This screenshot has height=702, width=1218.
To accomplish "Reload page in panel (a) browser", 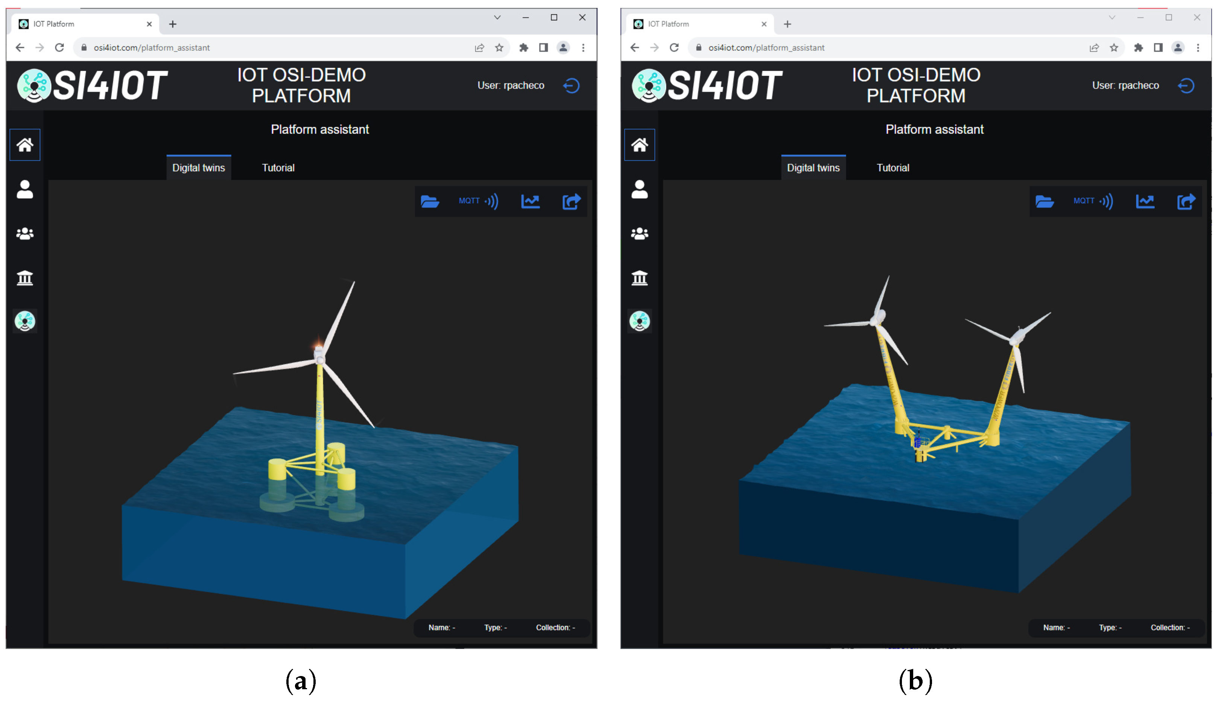I will click(59, 48).
